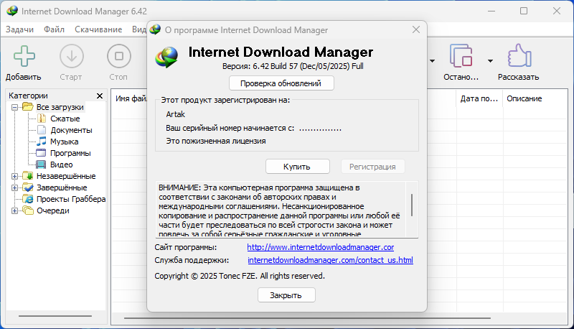This screenshot has height=329, width=574.
Task: Click the Регистрация button
Action: tap(372, 167)
